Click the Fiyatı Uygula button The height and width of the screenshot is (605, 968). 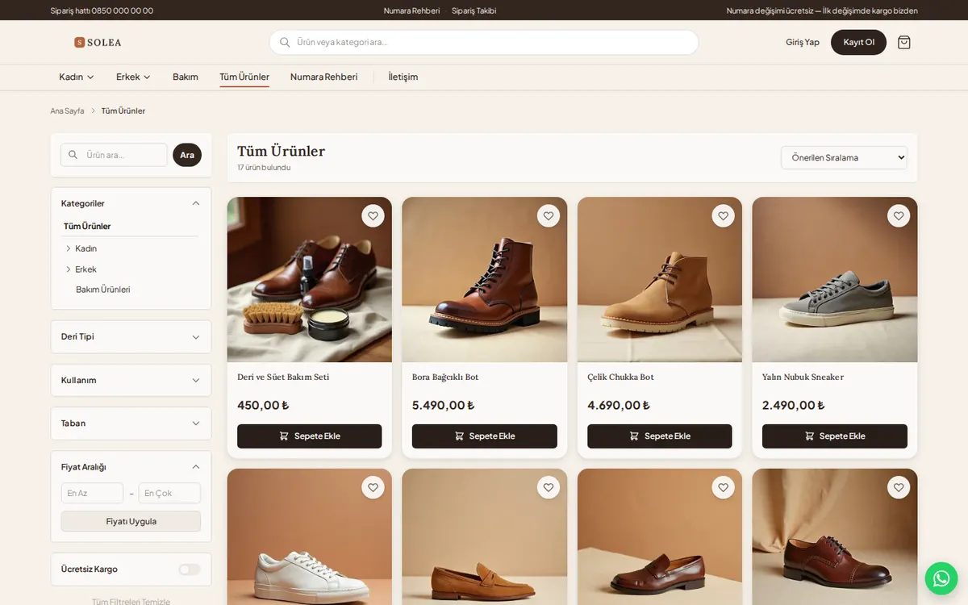131,521
